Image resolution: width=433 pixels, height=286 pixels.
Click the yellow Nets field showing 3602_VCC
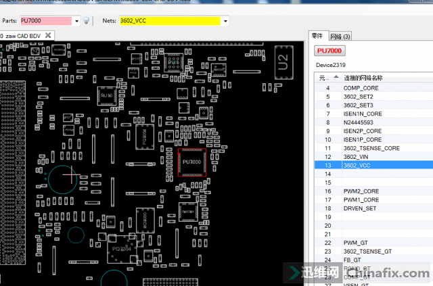click(x=168, y=22)
